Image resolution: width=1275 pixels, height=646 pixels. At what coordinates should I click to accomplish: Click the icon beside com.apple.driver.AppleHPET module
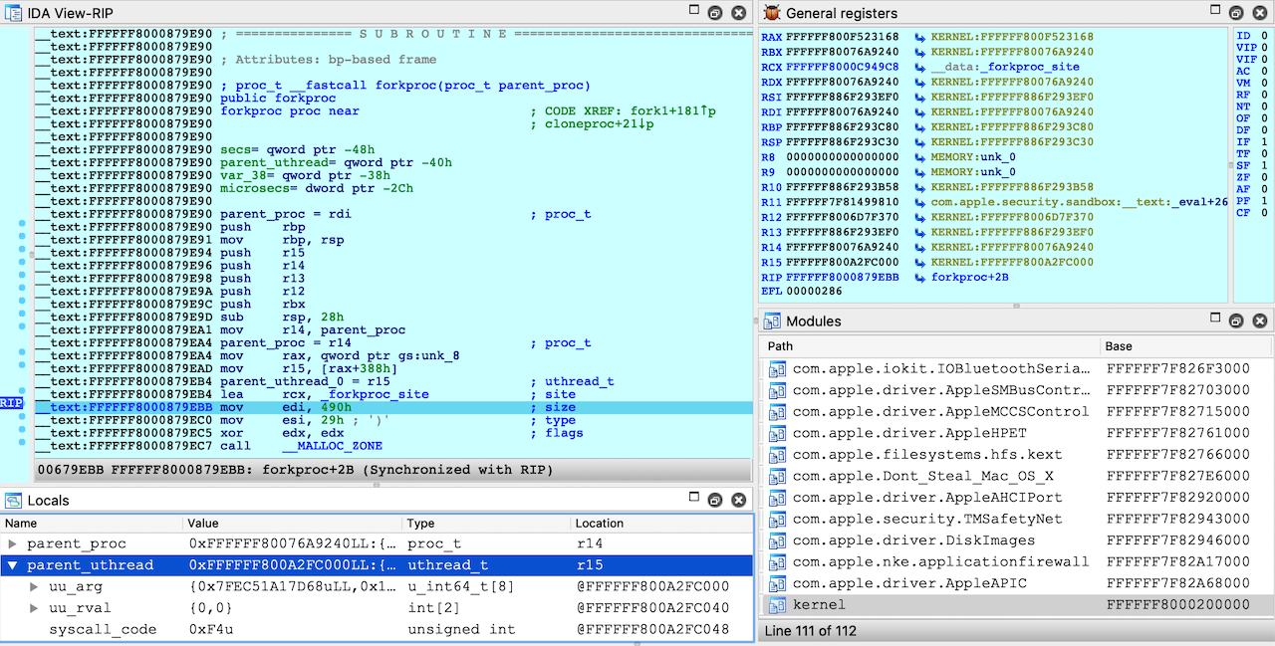tap(777, 433)
